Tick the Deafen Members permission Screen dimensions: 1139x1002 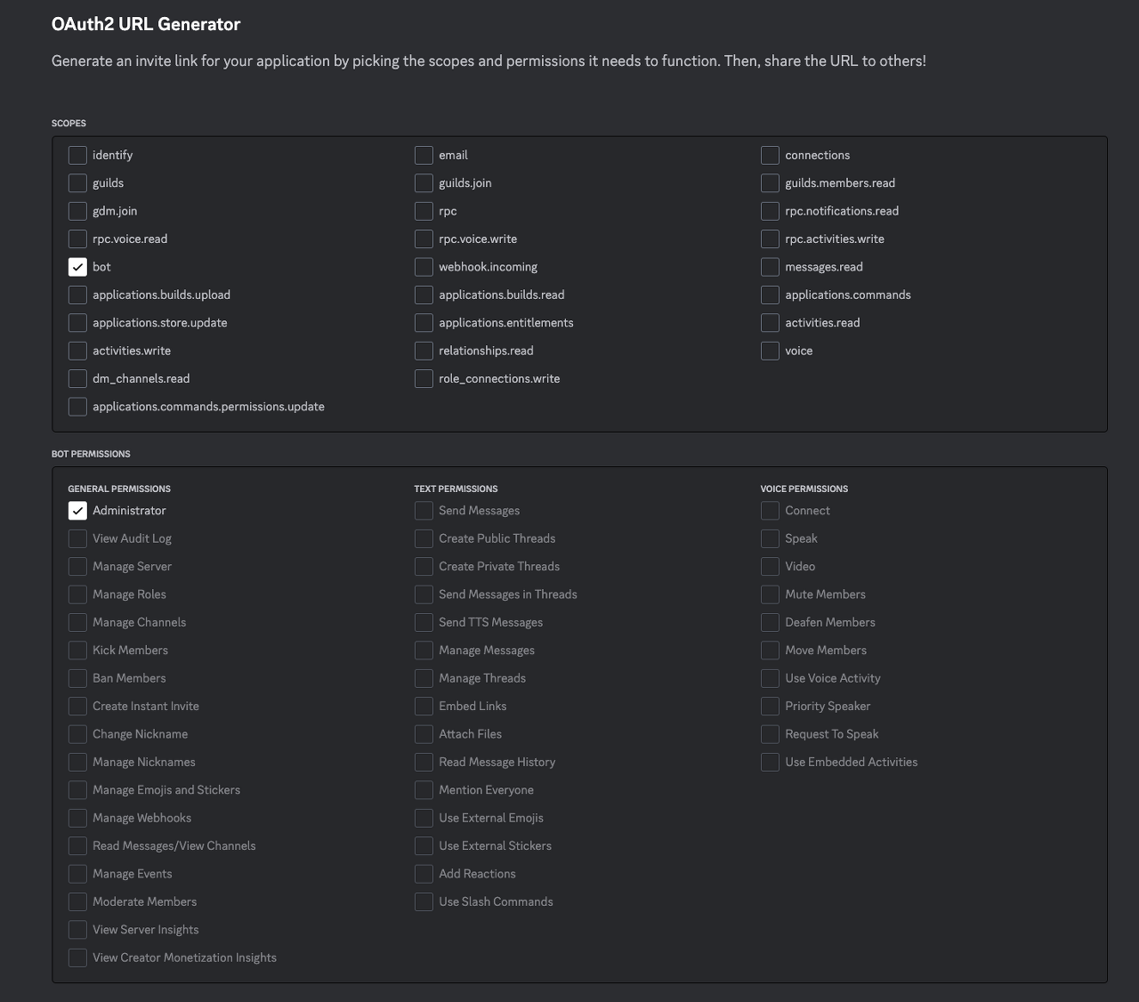click(770, 623)
